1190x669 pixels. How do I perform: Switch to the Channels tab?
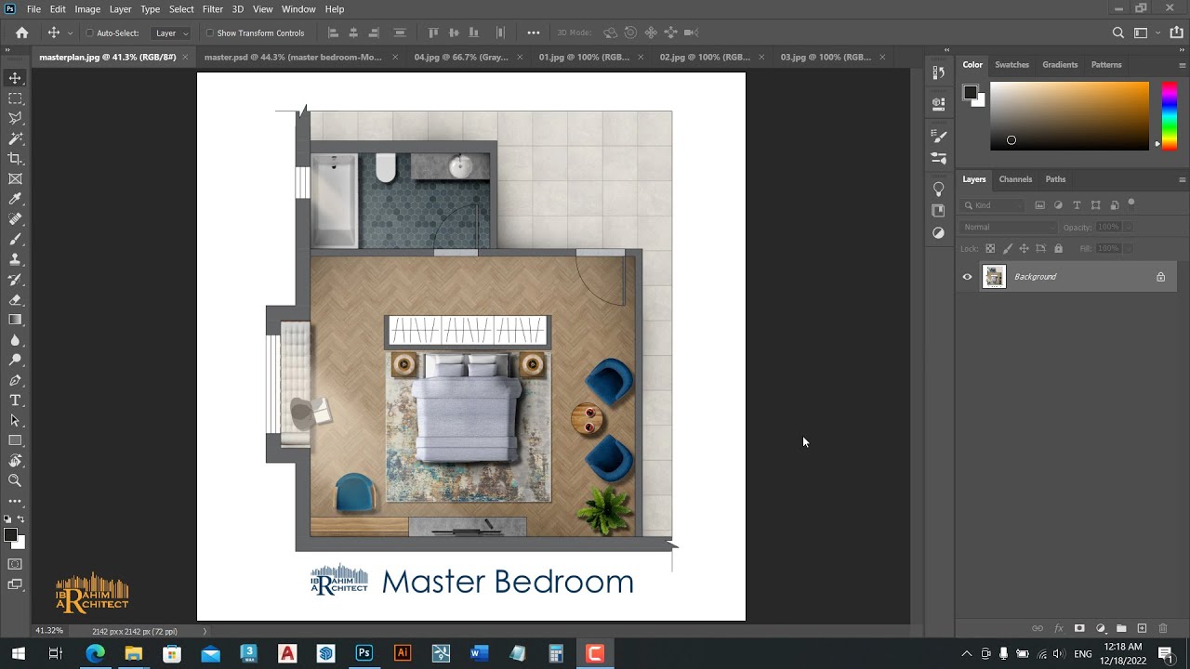1015,179
